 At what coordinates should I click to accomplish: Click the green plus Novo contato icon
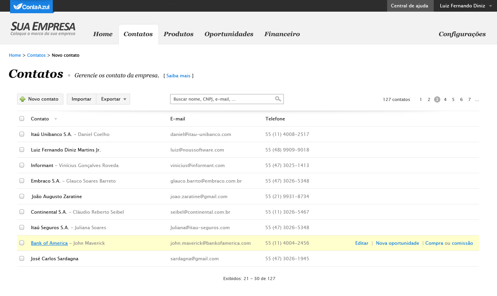23,99
